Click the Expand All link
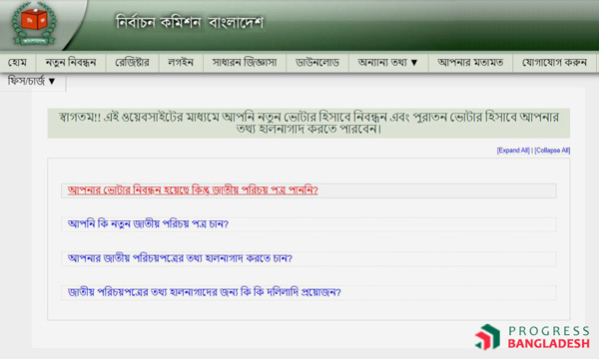Viewport: 599px width, 359px height. click(x=513, y=151)
